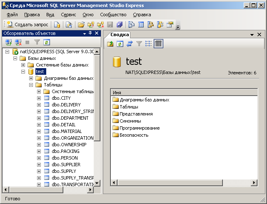Collapse the Базы данных node
The height and width of the screenshot is (204, 267).
[15, 58]
